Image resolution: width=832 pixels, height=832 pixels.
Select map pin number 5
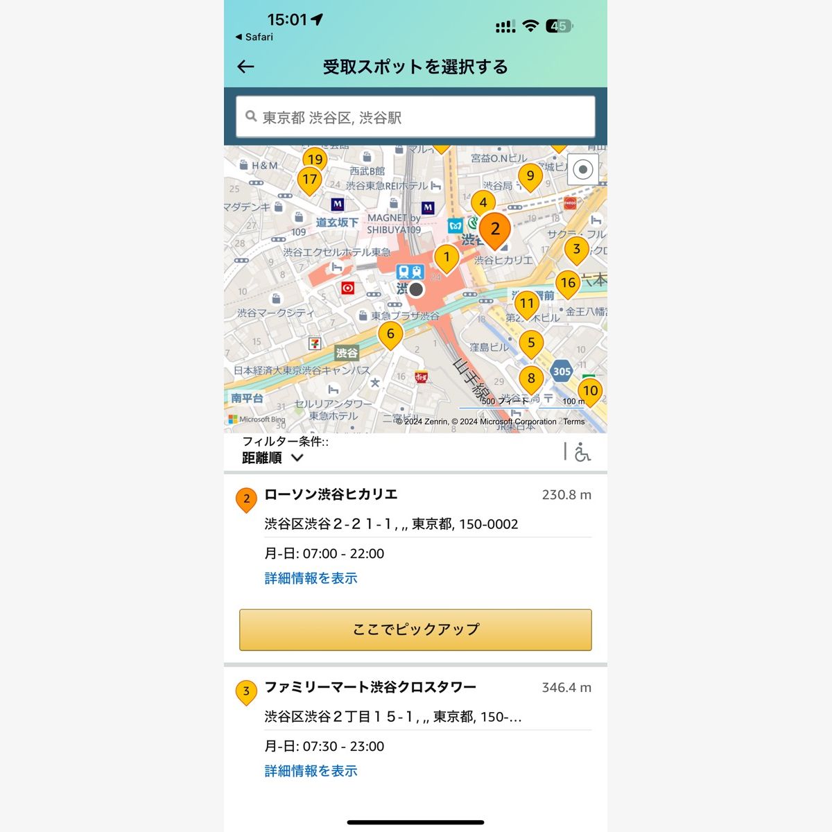[x=531, y=344]
